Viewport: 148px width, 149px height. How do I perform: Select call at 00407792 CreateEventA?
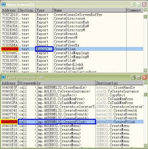[x=72, y=114]
